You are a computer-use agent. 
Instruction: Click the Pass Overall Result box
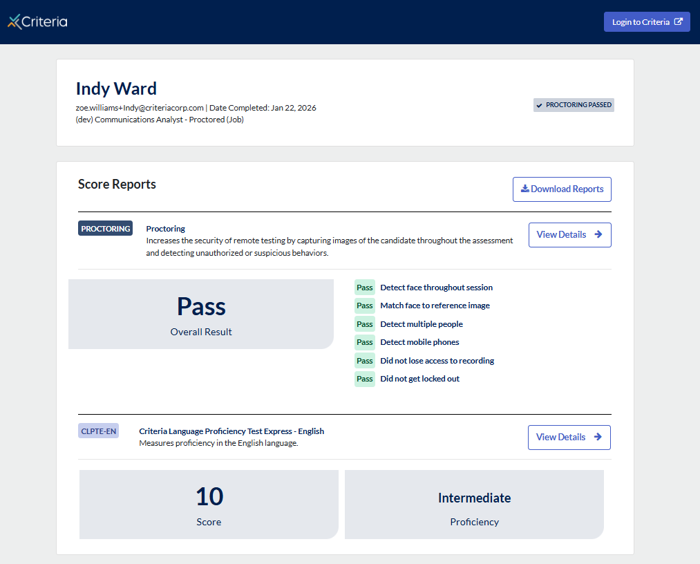(201, 314)
